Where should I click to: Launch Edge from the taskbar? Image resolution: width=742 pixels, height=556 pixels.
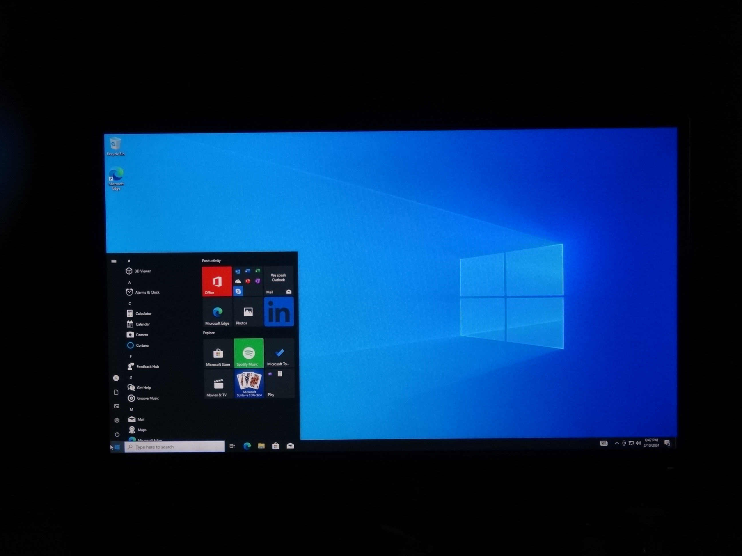(x=247, y=446)
